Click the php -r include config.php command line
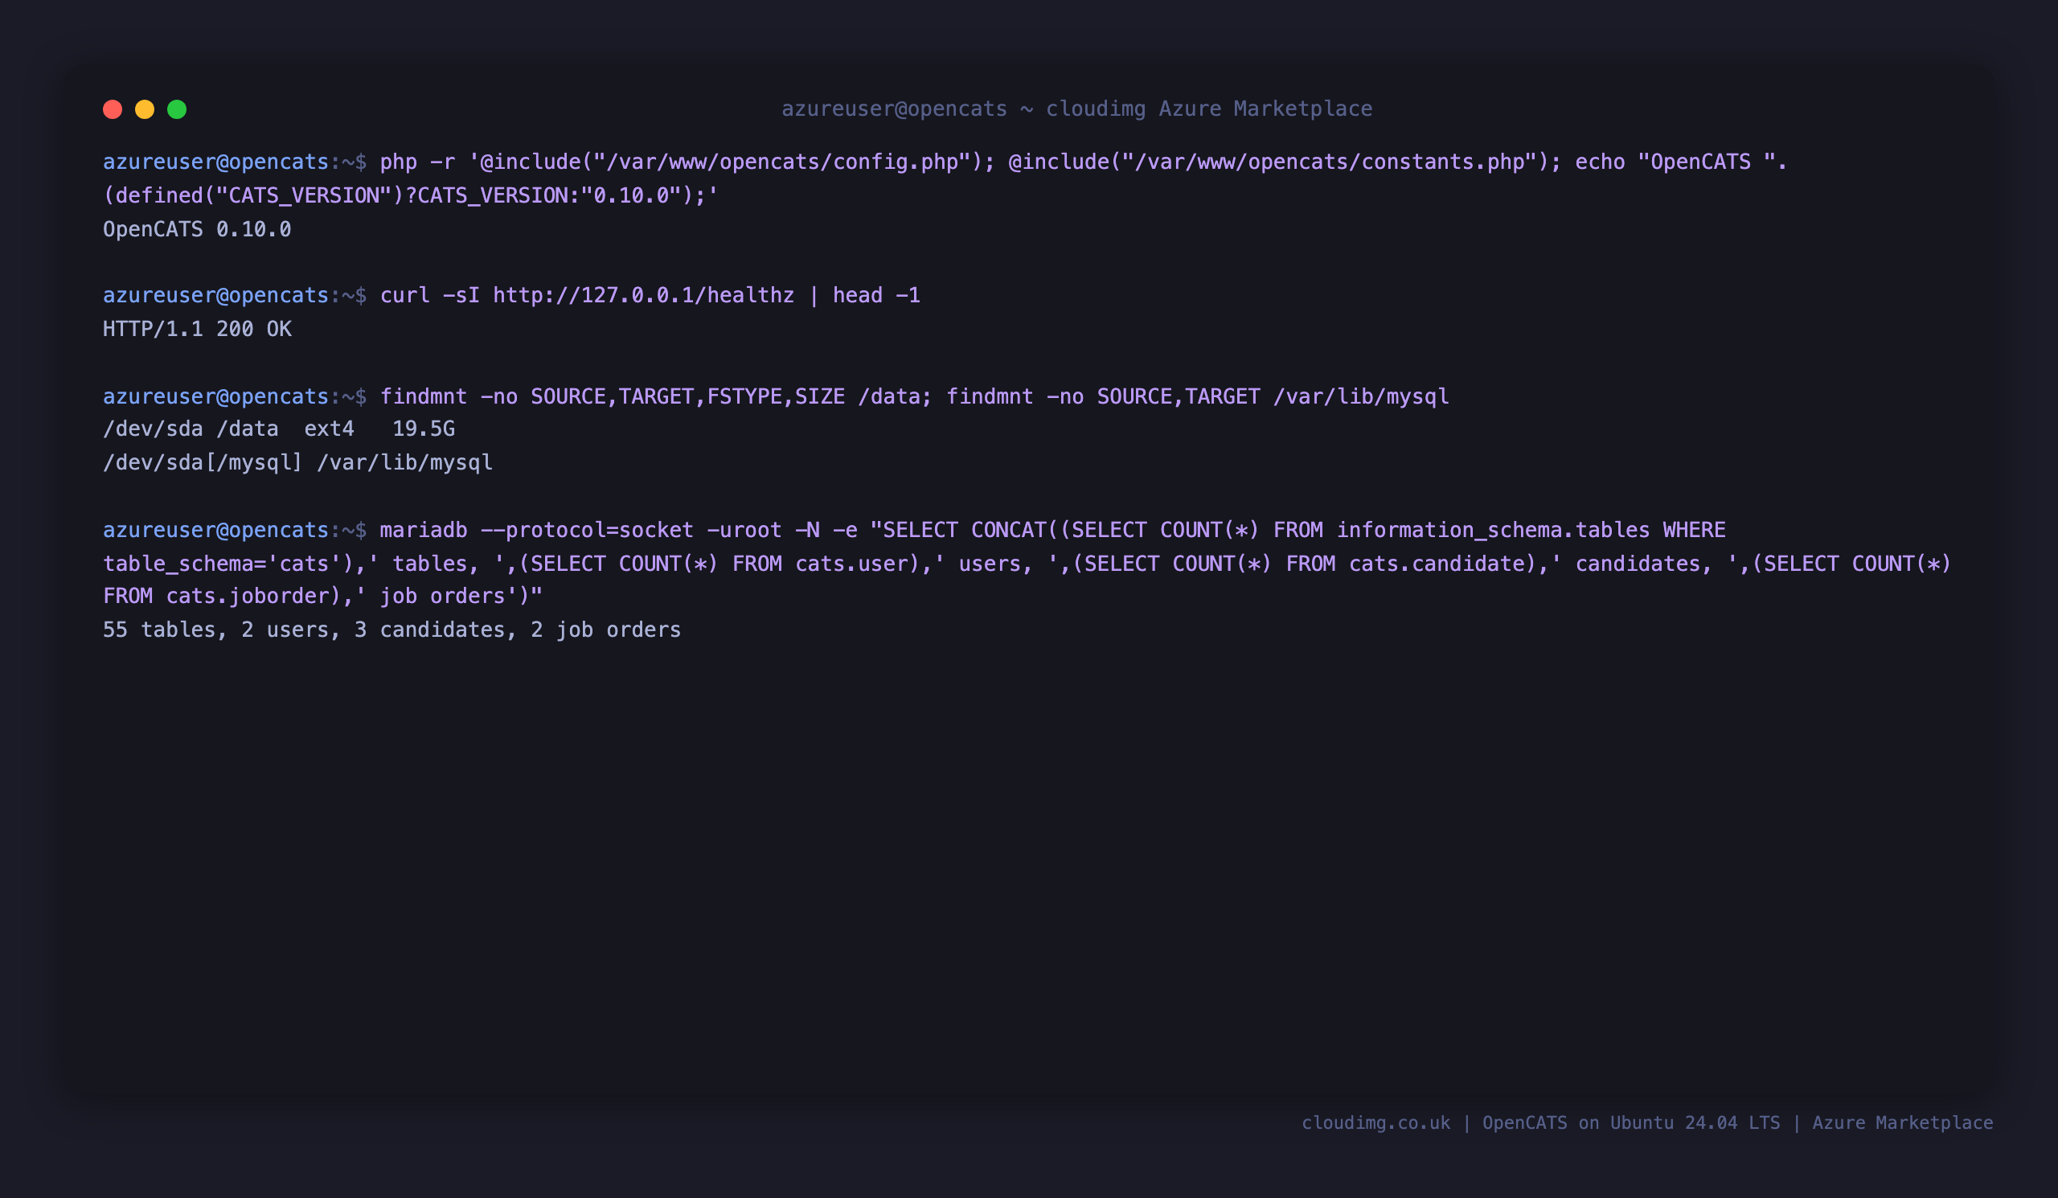 (945, 162)
